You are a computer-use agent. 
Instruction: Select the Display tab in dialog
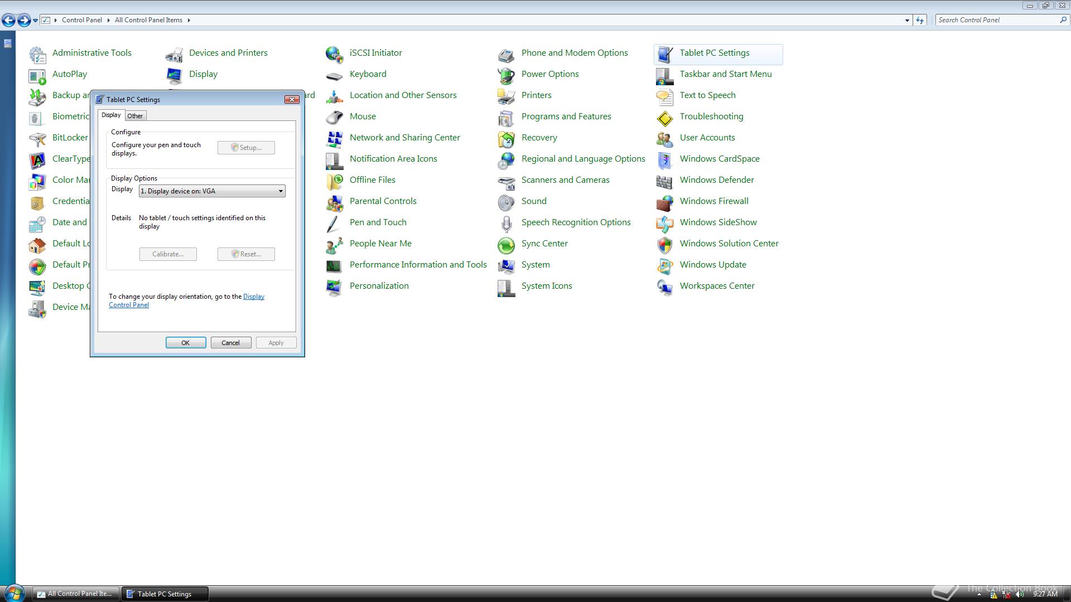click(111, 115)
